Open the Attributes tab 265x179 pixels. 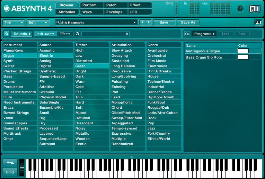(67, 12)
